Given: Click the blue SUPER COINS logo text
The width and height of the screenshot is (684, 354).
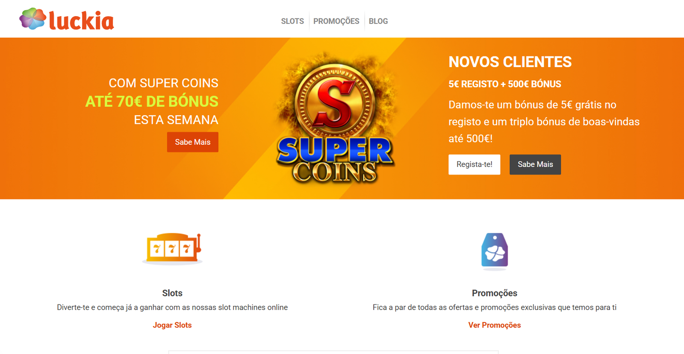Looking at the screenshot, I should 335,160.
